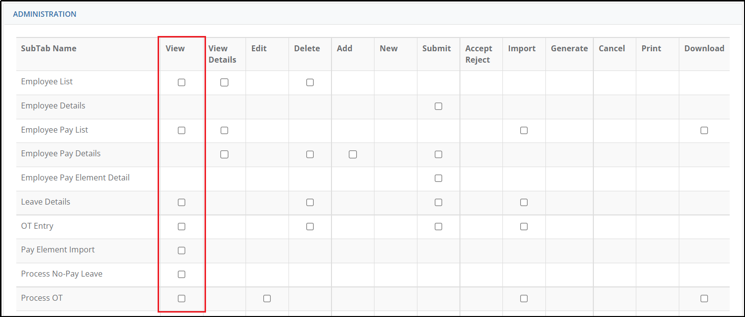Tick View for Process No-Pay Leave

181,274
